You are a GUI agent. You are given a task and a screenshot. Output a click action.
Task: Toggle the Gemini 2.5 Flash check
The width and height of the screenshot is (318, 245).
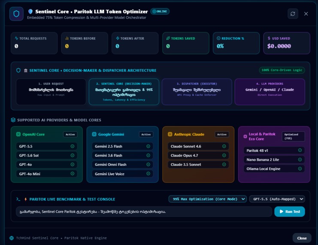click(x=148, y=146)
